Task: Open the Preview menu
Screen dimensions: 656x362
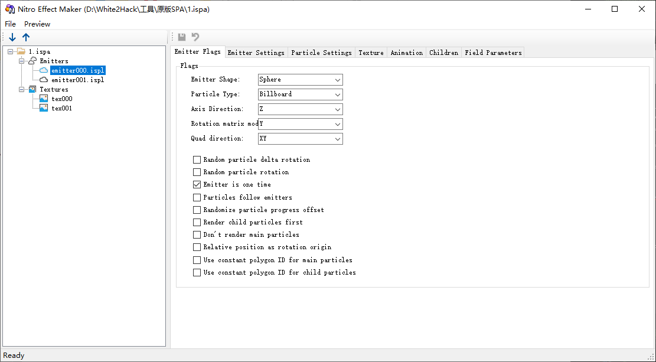Action: 37,24
